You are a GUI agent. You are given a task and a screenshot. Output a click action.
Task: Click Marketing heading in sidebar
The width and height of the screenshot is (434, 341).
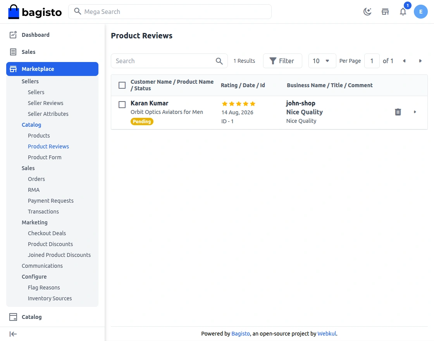(x=34, y=222)
